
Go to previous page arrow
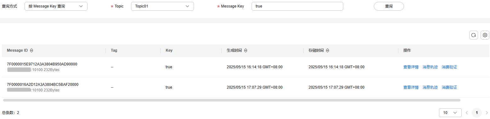tap(467, 113)
